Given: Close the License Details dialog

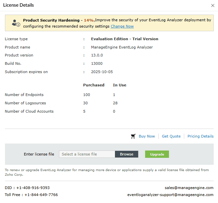Looking at the screenshot, I should 213,5.
